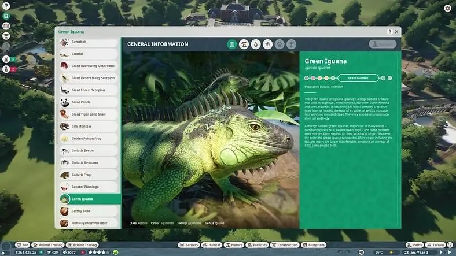Click the zoo cash balance $264,425.25

[26, 253]
